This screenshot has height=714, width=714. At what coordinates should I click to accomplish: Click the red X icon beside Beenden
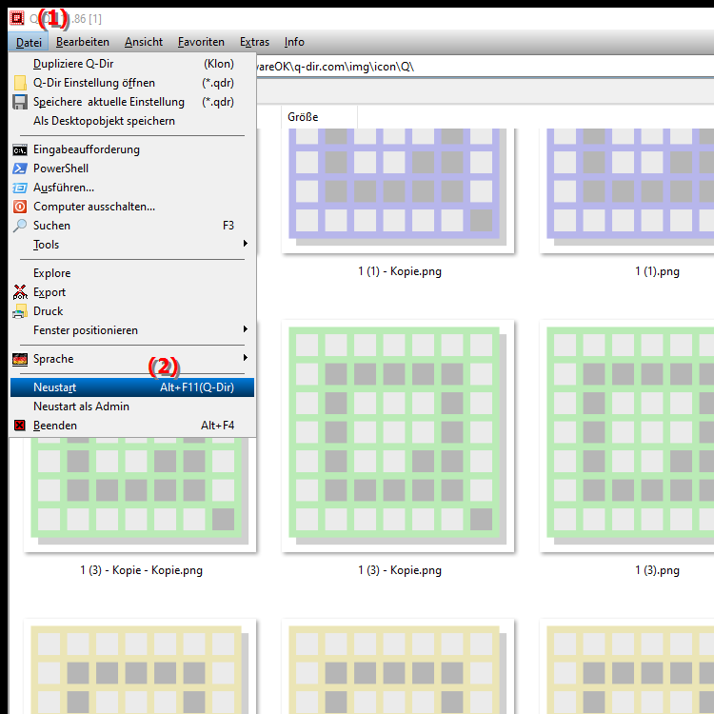tap(20, 426)
